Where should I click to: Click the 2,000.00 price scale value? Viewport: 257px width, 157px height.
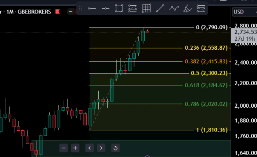[x=245, y=106]
